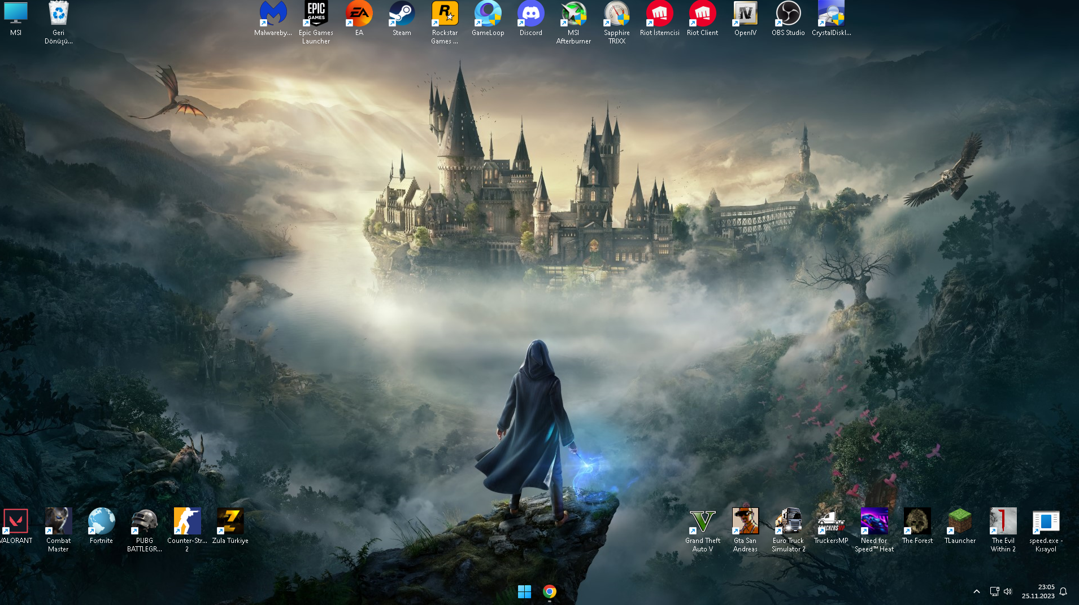Select the TruckersMP shortcut
The image size is (1079, 605).
pyautogui.click(x=832, y=526)
